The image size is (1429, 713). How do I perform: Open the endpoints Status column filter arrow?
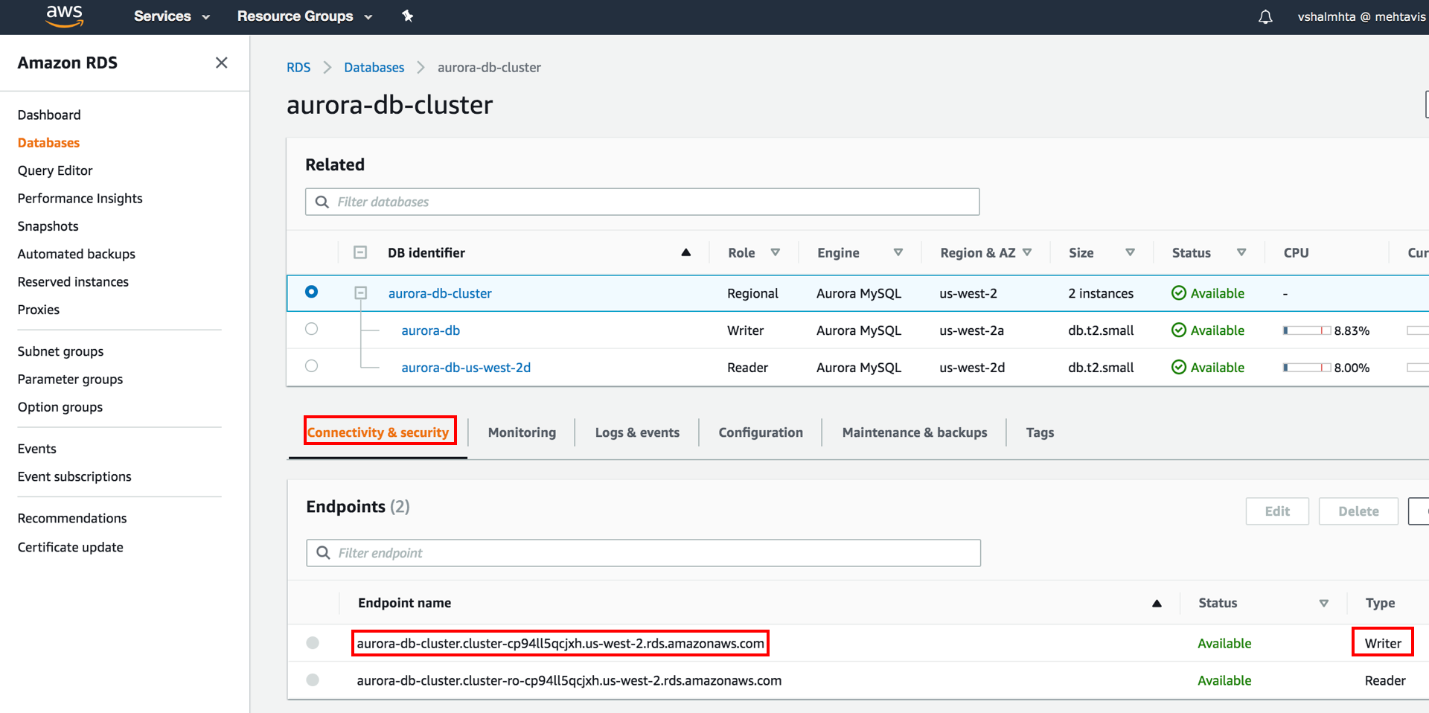tap(1323, 603)
